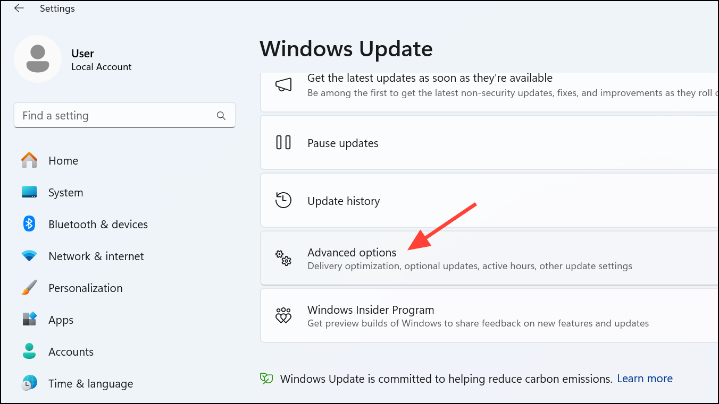Follow the Learn more link about carbon emissions
This screenshot has width=719, height=404.
(645, 379)
